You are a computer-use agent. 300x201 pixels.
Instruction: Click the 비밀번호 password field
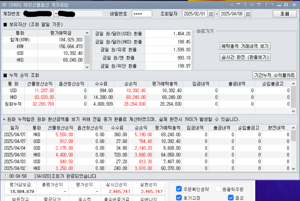point(142,14)
